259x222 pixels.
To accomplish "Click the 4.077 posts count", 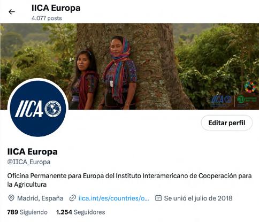I will tap(47, 18).
